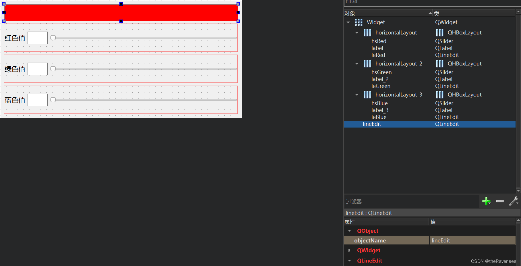This screenshot has height=266, width=521.
Task: Sort by the 对象 column header
Action: click(388, 13)
